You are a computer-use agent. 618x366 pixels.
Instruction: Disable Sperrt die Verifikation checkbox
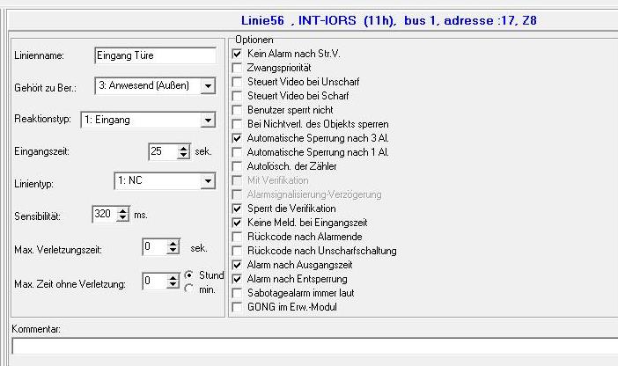[238, 209]
